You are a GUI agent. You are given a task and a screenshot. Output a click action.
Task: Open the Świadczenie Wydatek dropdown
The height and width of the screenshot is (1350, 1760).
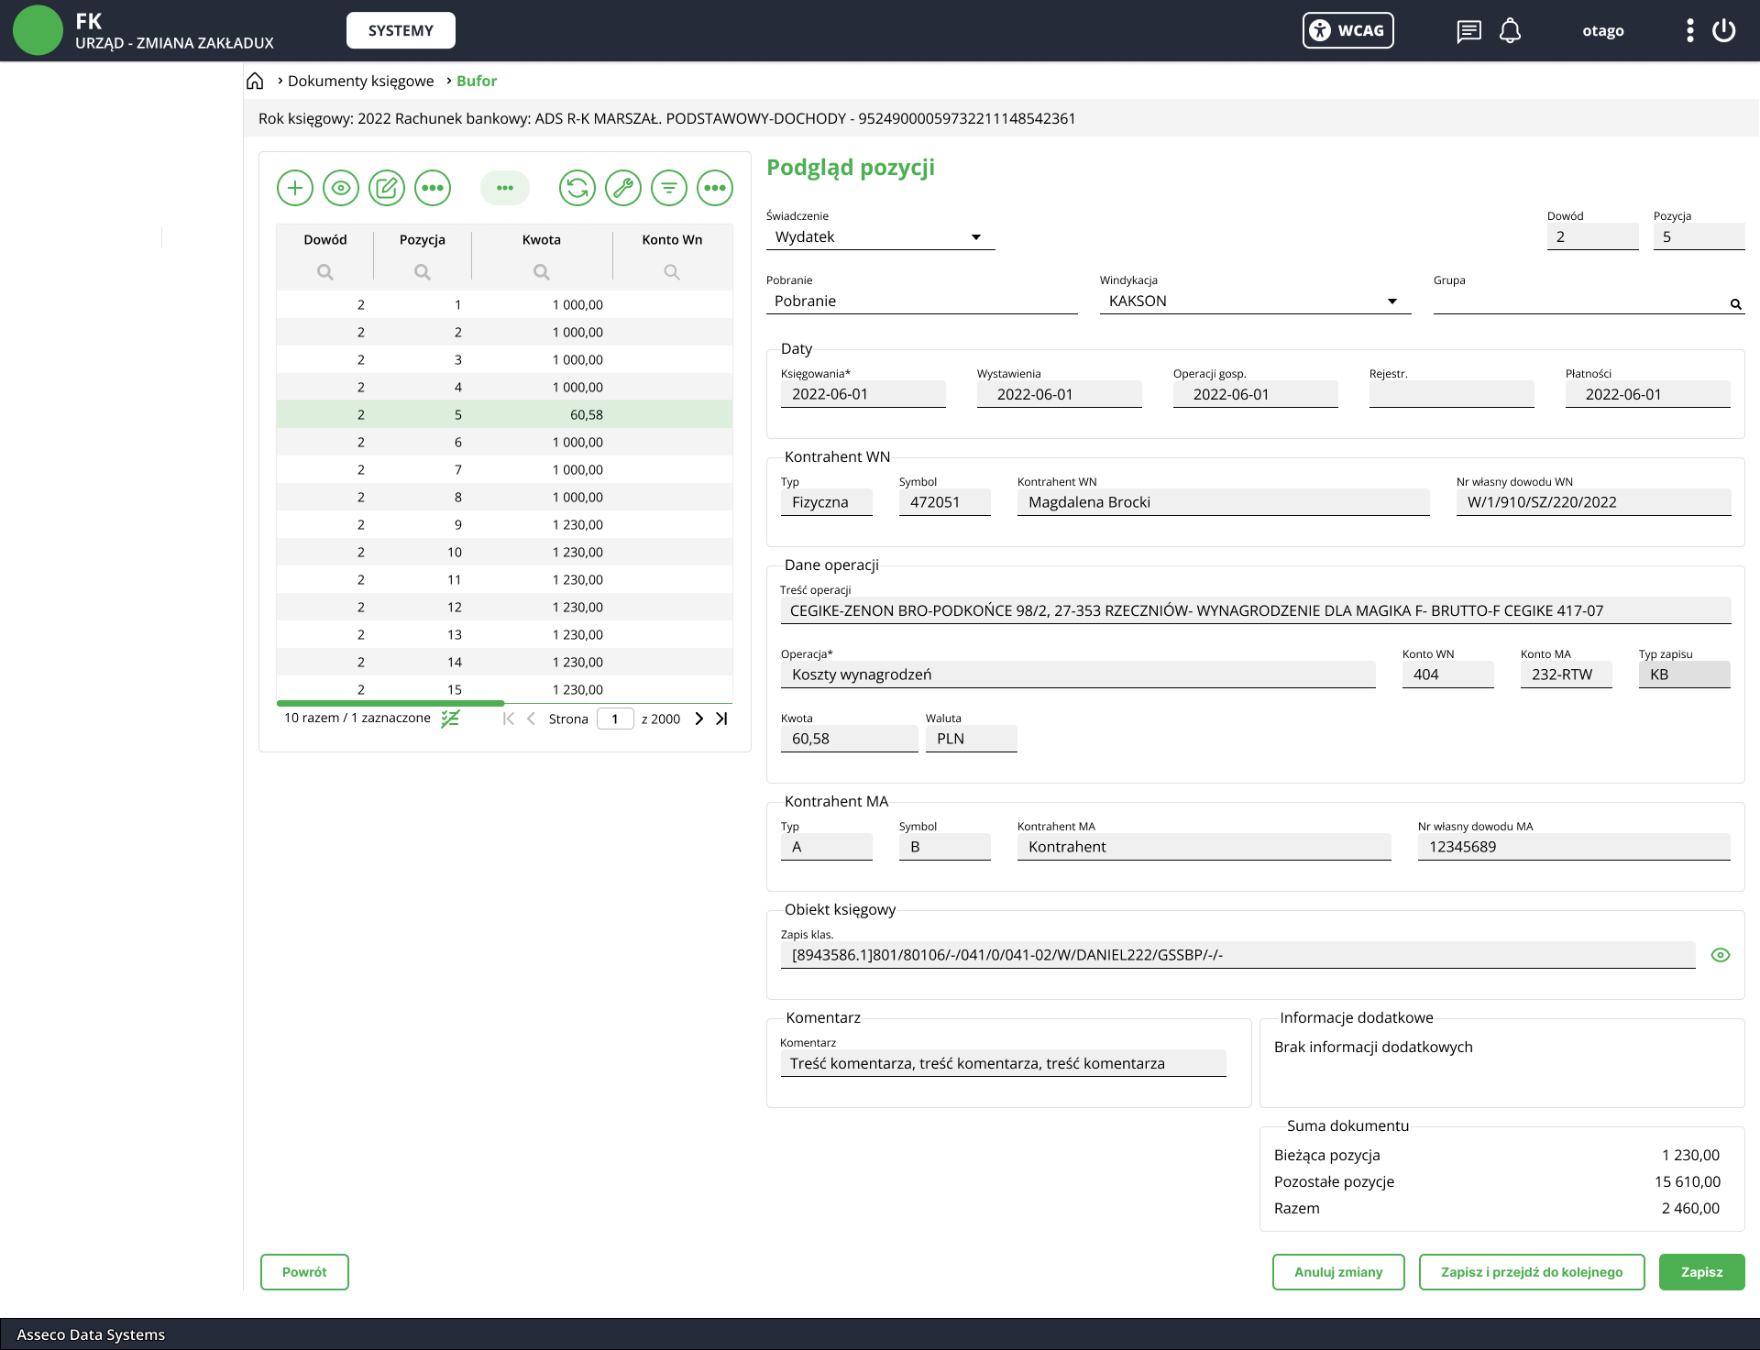[880, 236]
